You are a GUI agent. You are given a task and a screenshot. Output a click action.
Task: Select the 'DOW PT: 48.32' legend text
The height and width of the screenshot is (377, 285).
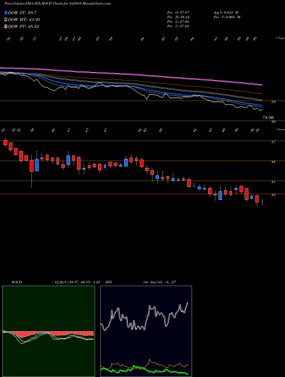click(x=23, y=26)
